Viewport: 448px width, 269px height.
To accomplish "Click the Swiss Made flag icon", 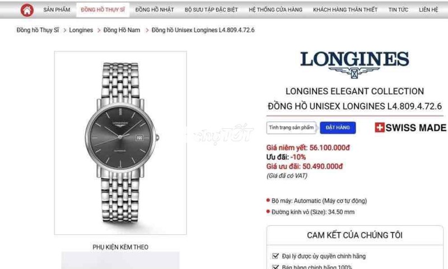I will 380,128.
